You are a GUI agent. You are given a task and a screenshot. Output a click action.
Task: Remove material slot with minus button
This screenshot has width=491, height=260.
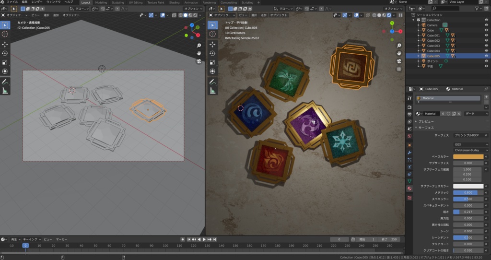pyautogui.click(x=486, y=102)
